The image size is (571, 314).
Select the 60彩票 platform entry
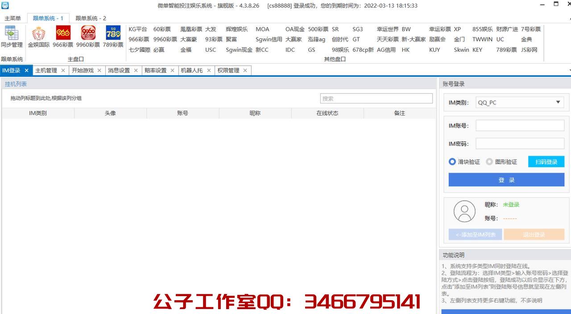pyautogui.click(x=162, y=29)
